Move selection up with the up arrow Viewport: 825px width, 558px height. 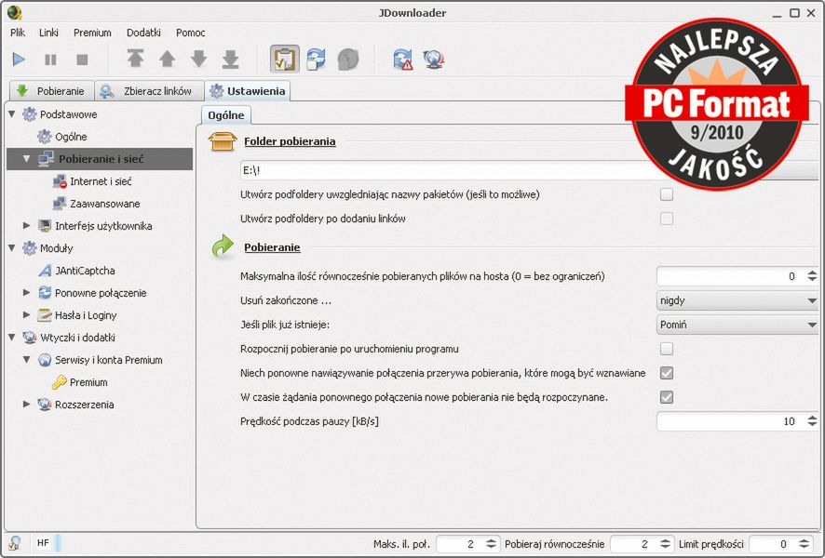[168, 59]
